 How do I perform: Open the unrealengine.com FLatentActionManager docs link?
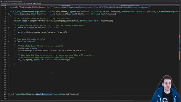point(105,7)
